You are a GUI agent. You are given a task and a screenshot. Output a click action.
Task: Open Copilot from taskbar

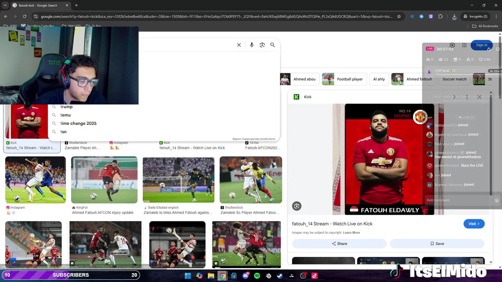pos(199,276)
